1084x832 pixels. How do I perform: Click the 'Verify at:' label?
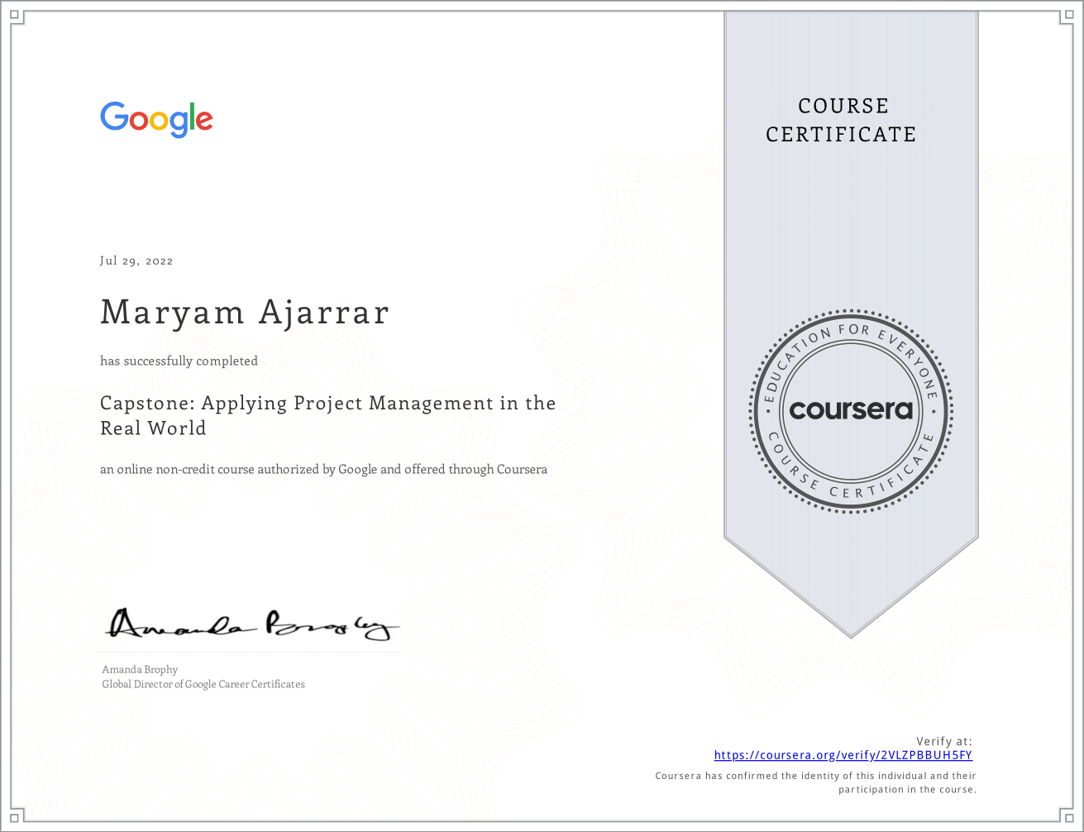coord(944,741)
